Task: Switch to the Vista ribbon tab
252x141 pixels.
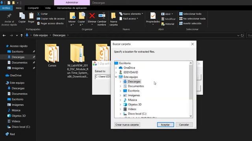Action: point(48,8)
